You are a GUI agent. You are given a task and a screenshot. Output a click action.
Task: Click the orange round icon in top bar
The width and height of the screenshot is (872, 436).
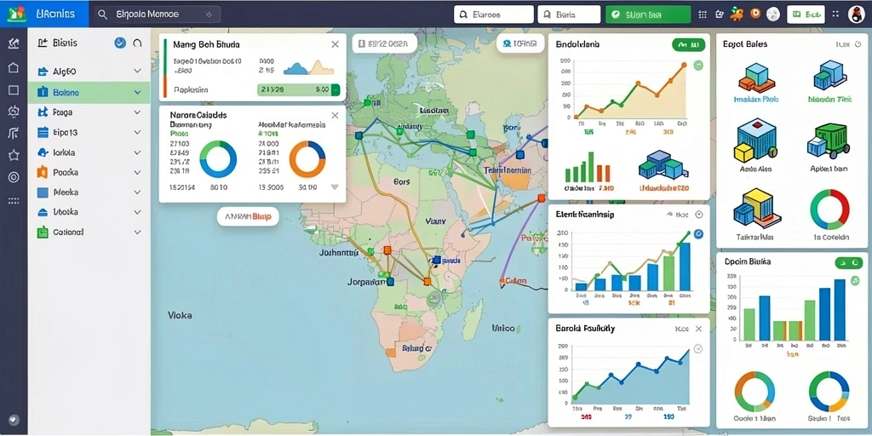coord(754,14)
